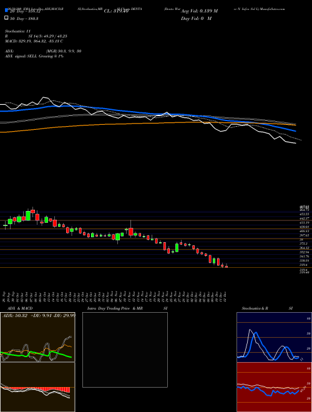This screenshot has width=312, height=412.
Task: Click the white 50 Day legend marker
Action: coord(6,18)
